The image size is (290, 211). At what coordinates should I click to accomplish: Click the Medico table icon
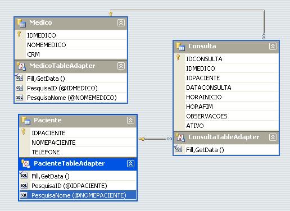click(x=21, y=23)
